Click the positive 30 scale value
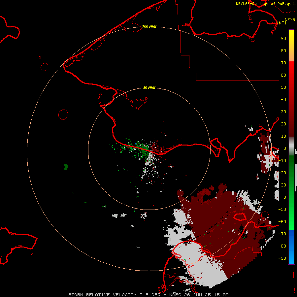Viewport: 297px width, 297px height. [283, 112]
